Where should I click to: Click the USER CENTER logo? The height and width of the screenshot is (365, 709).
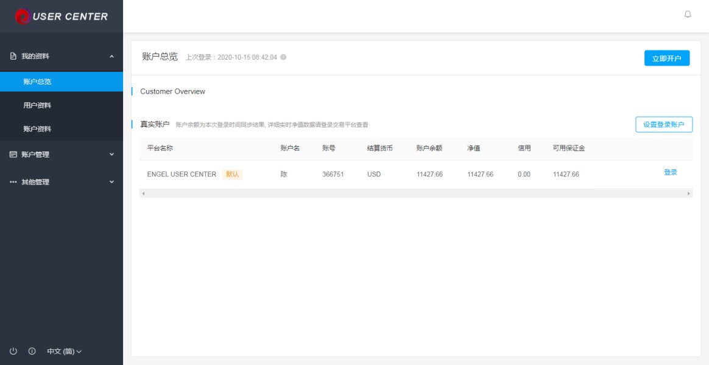tap(62, 16)
